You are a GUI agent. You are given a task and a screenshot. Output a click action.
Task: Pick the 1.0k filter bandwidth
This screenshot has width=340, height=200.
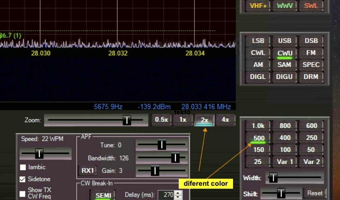(258, 126)
